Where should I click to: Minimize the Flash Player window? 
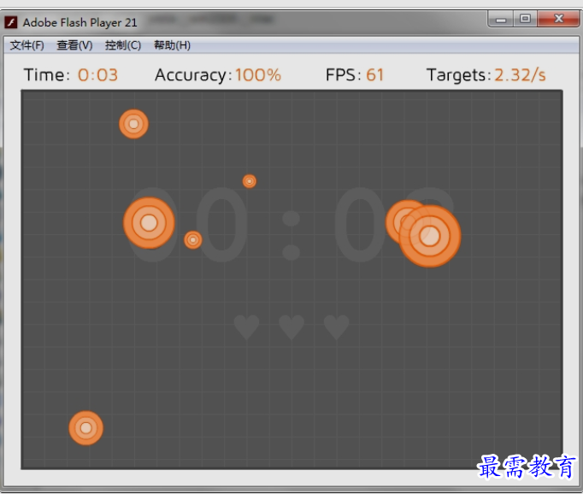point(501,19)
